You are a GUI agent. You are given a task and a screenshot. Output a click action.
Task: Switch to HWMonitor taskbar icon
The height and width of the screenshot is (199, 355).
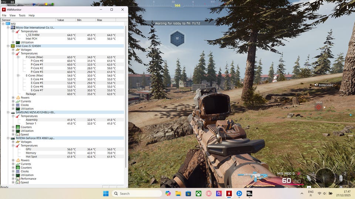[229, 193]
